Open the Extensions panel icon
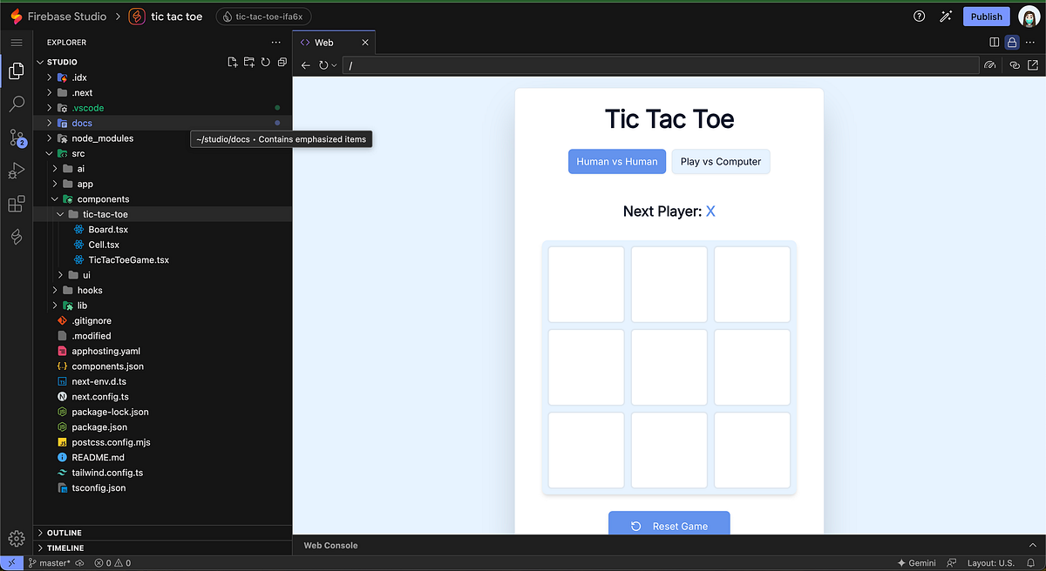Image resolution: width=1046 pixels, height=571 pixels. click(x=16, y=203)
